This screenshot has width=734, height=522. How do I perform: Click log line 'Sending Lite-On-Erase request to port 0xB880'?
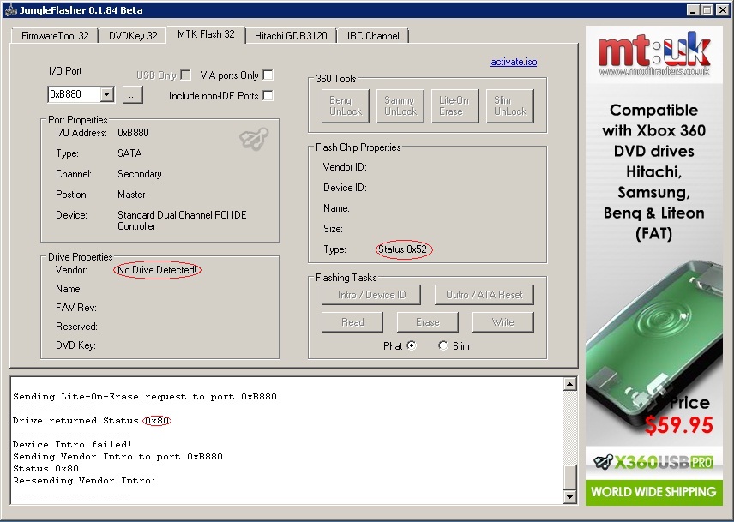(x=145, y=397)
